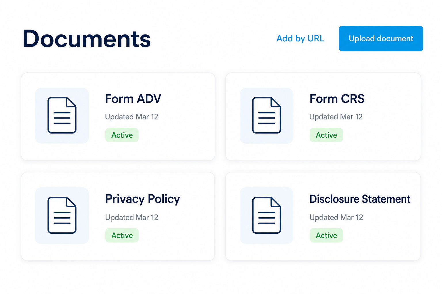
Task: Open the Add by URL link
Action: (300, 38)
